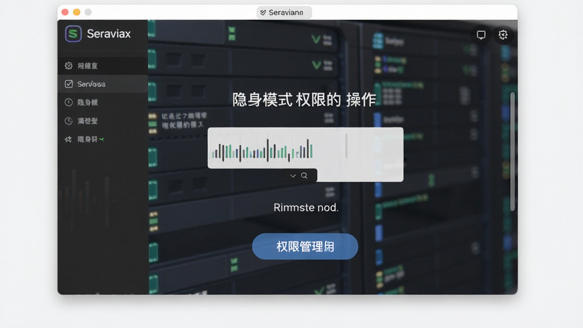The width and height of the screenshot is (583, 328).
Task: Click the blue 权限管理用 button
Action: click(x=305, y=247)
